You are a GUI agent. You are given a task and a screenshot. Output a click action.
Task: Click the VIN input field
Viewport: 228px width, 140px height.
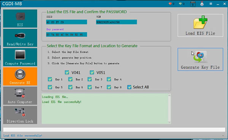(116, 22)
